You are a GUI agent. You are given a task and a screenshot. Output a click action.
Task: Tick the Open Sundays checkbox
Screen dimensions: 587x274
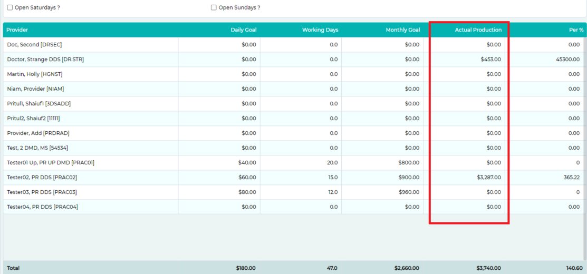tap(214, 8)
